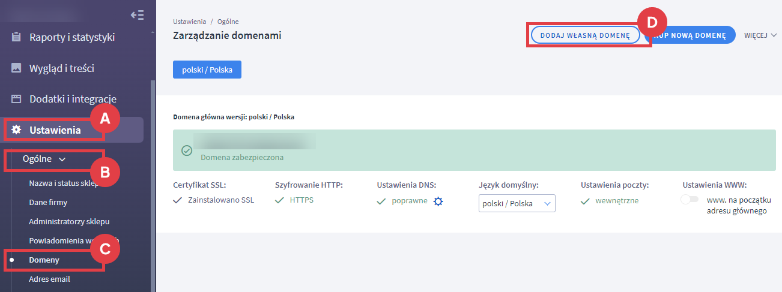Screen dimensions: 782x292
Task: Open Administratorzy sklepu page
Action: pyautogui.click(x=69, y=221)
